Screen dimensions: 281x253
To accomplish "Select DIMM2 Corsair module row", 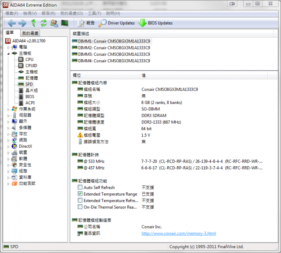I will tap(111, 48).
